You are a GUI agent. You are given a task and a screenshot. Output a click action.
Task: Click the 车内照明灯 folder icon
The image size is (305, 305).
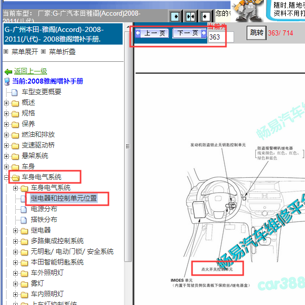[x=24, y=295]
